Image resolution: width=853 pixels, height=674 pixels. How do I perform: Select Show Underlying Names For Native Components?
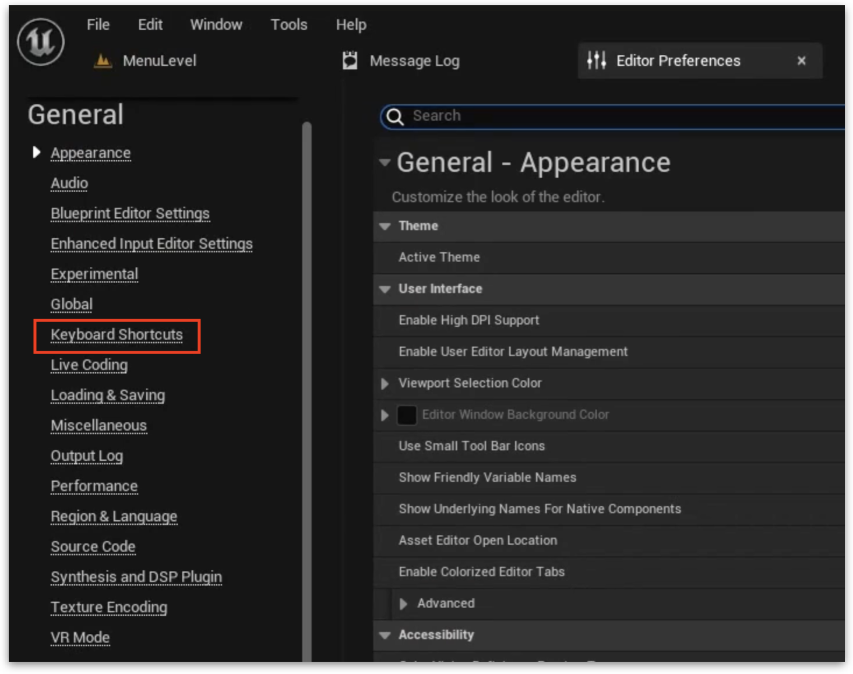pyautogui.click(x=609, y=509)
